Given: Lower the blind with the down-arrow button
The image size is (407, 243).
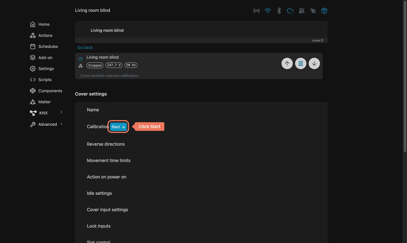Looking at the screenshot, I should pos(314,63).
